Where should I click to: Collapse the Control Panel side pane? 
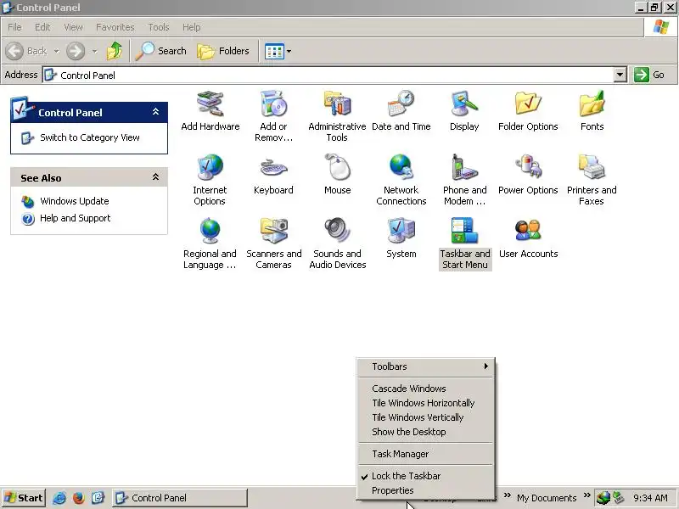pos(155,112)
